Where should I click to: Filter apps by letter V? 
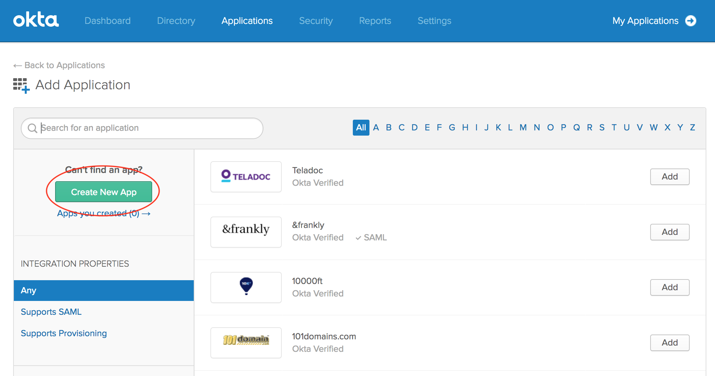(640, 128)
